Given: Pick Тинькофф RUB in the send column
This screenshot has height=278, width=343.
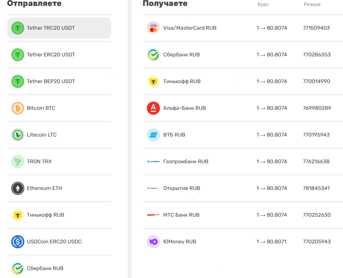Looking at the screenshot, I should click(x=45, y=215).
